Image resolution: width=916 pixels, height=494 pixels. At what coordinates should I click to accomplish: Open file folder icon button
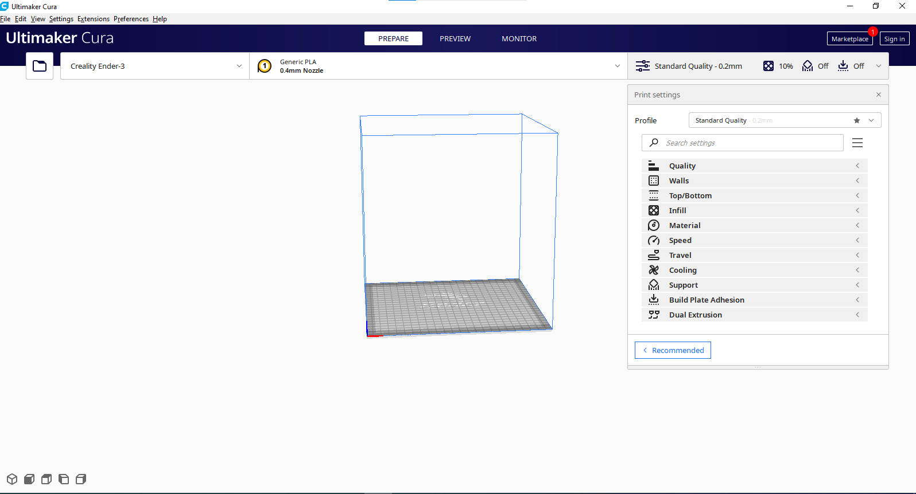[40, 66]
